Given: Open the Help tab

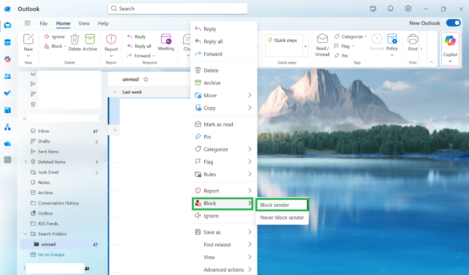Looking at the screenshot, I should pyautogui.click(x=103, y=23).
